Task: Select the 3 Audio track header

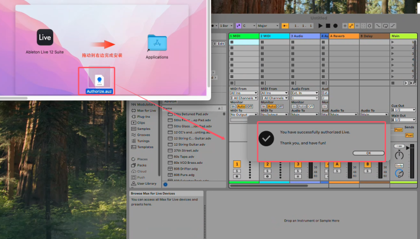Action: click(305, 36)
